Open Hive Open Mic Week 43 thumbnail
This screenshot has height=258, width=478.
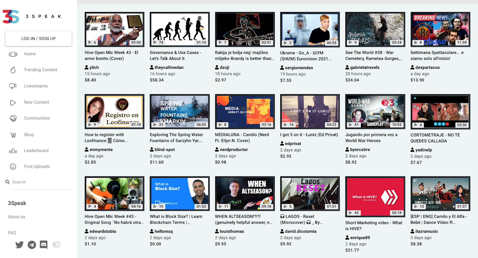(114, 29)
